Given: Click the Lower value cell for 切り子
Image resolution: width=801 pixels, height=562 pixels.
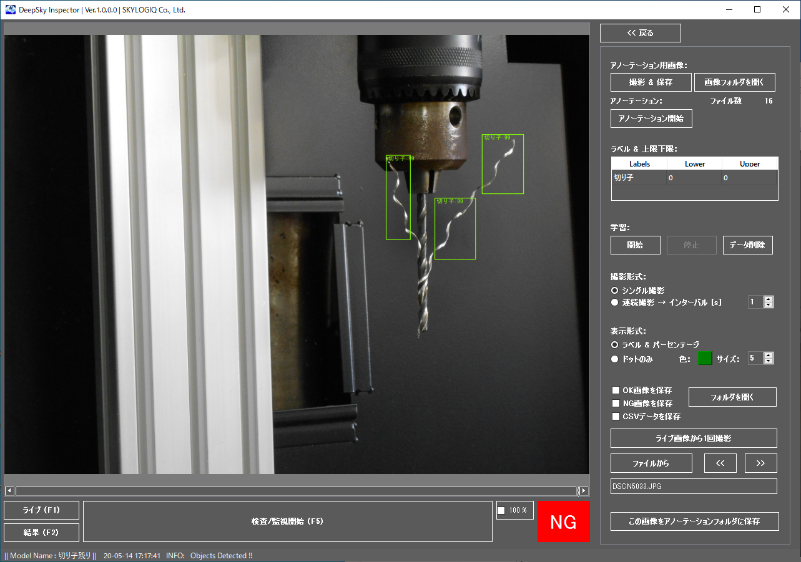Looking at the screenshot, I should pos(694,178).
